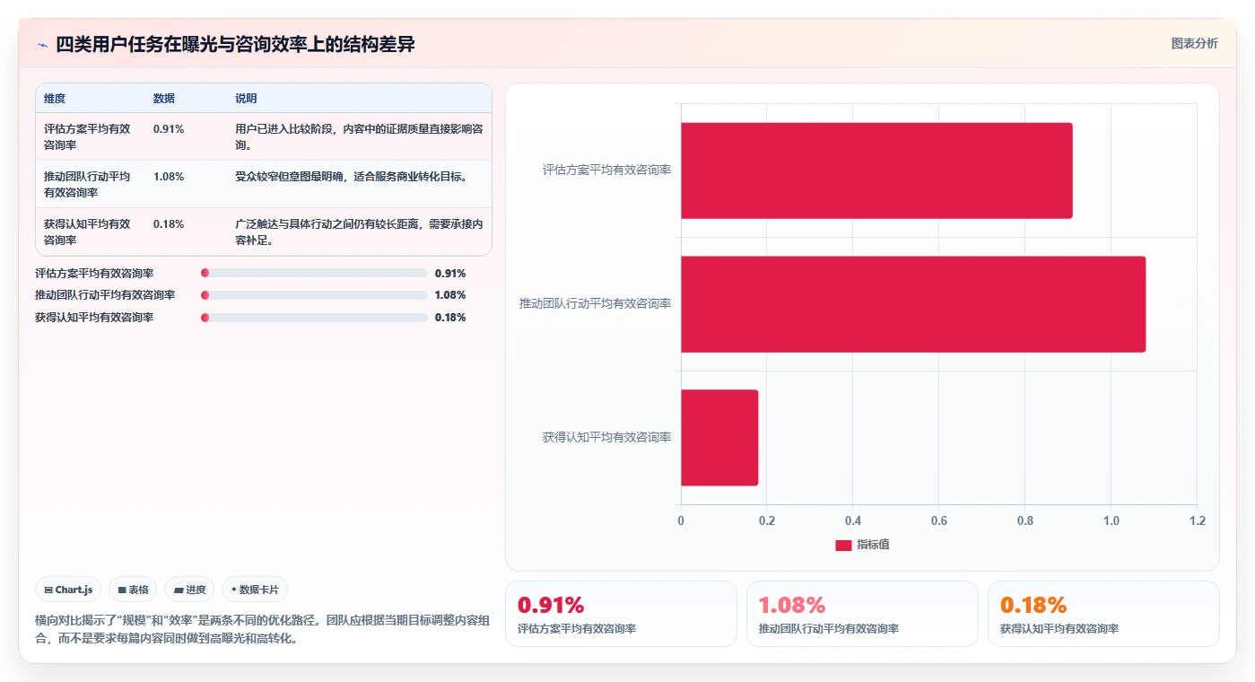Click description starting 广泛触达与具体行动
Viewport: 1255px width, 682px height.
(359, 232)
